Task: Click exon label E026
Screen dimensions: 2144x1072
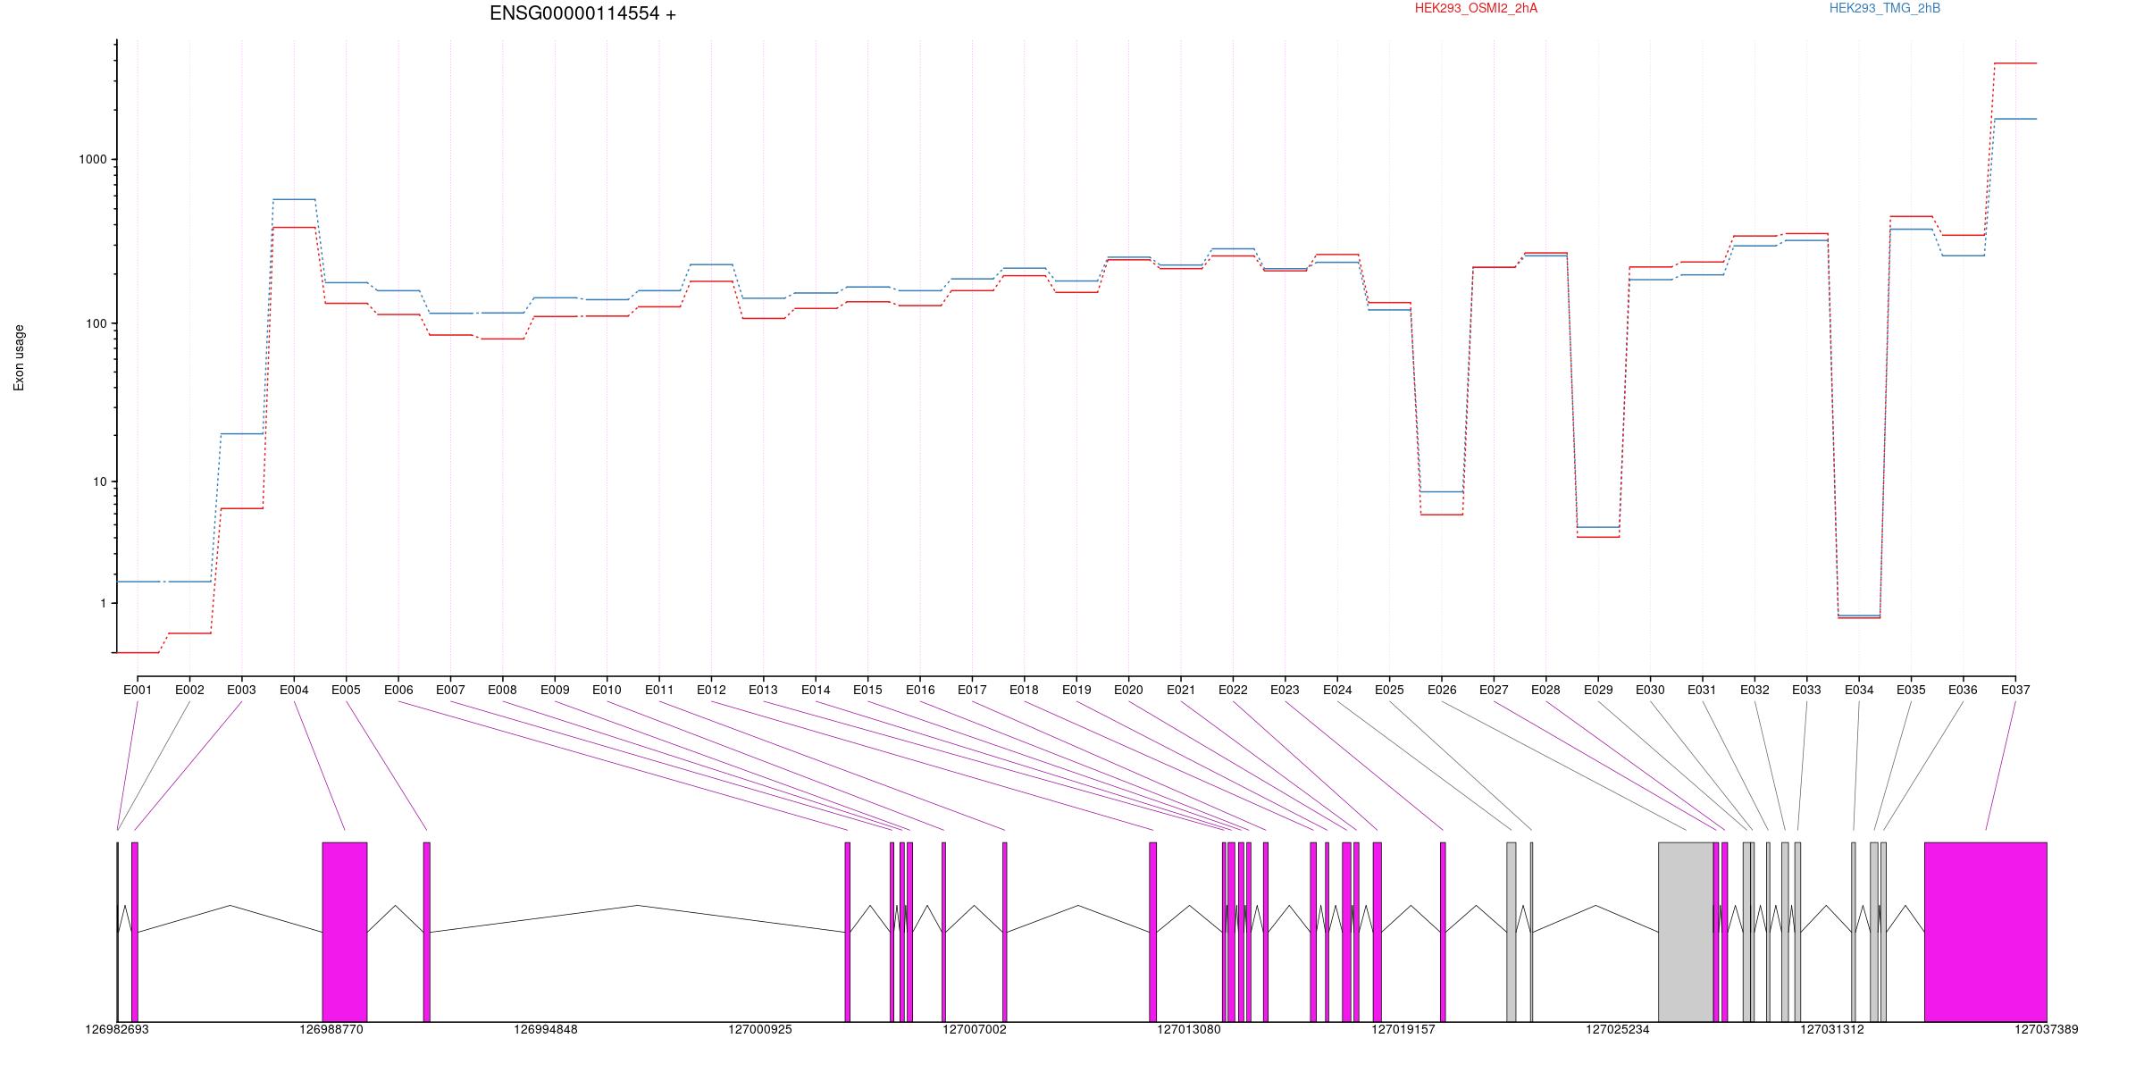Action: tap(1442, 690)
